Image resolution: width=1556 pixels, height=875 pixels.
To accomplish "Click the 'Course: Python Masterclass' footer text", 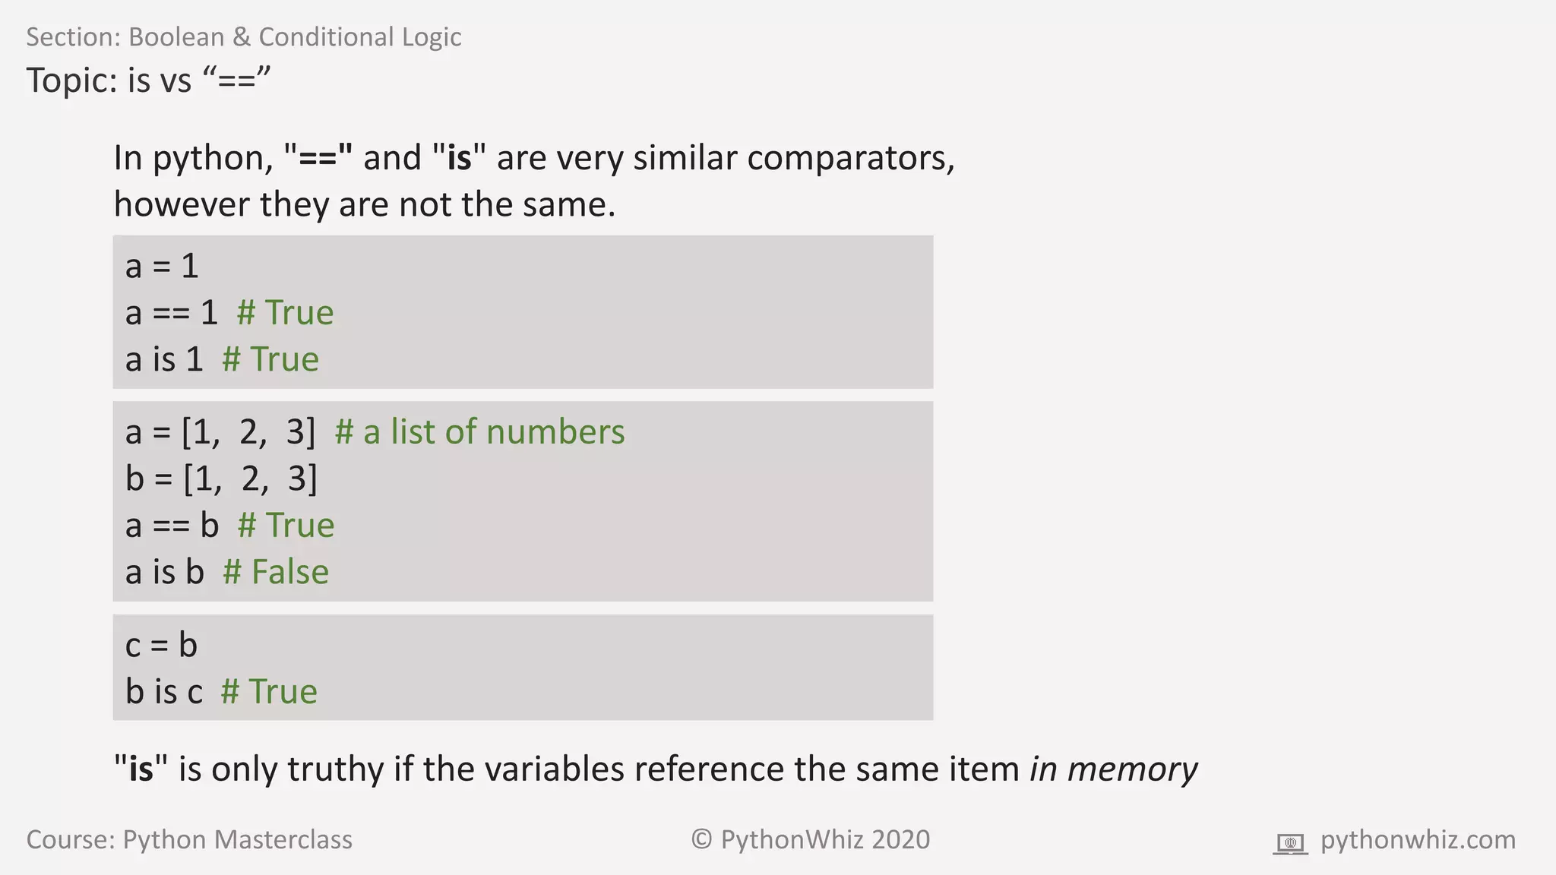I will tap(189, 839).
